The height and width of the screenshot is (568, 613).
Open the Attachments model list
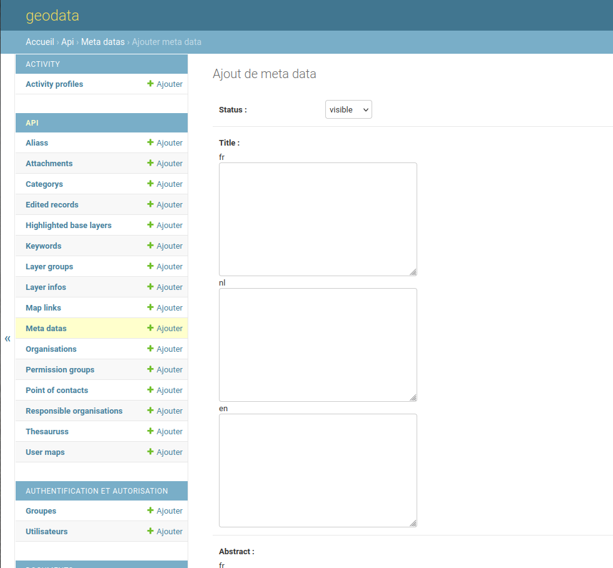tap(49, 163)
